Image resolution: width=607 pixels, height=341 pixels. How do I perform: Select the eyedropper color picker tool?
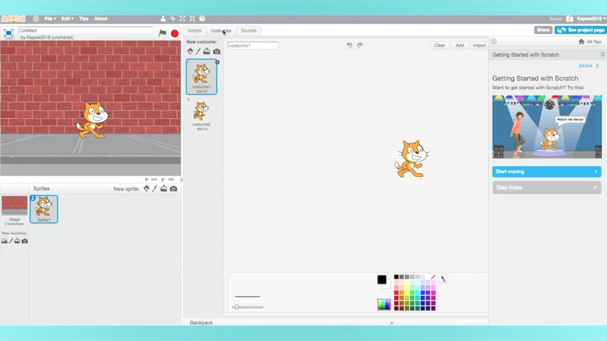coord(443,279)
